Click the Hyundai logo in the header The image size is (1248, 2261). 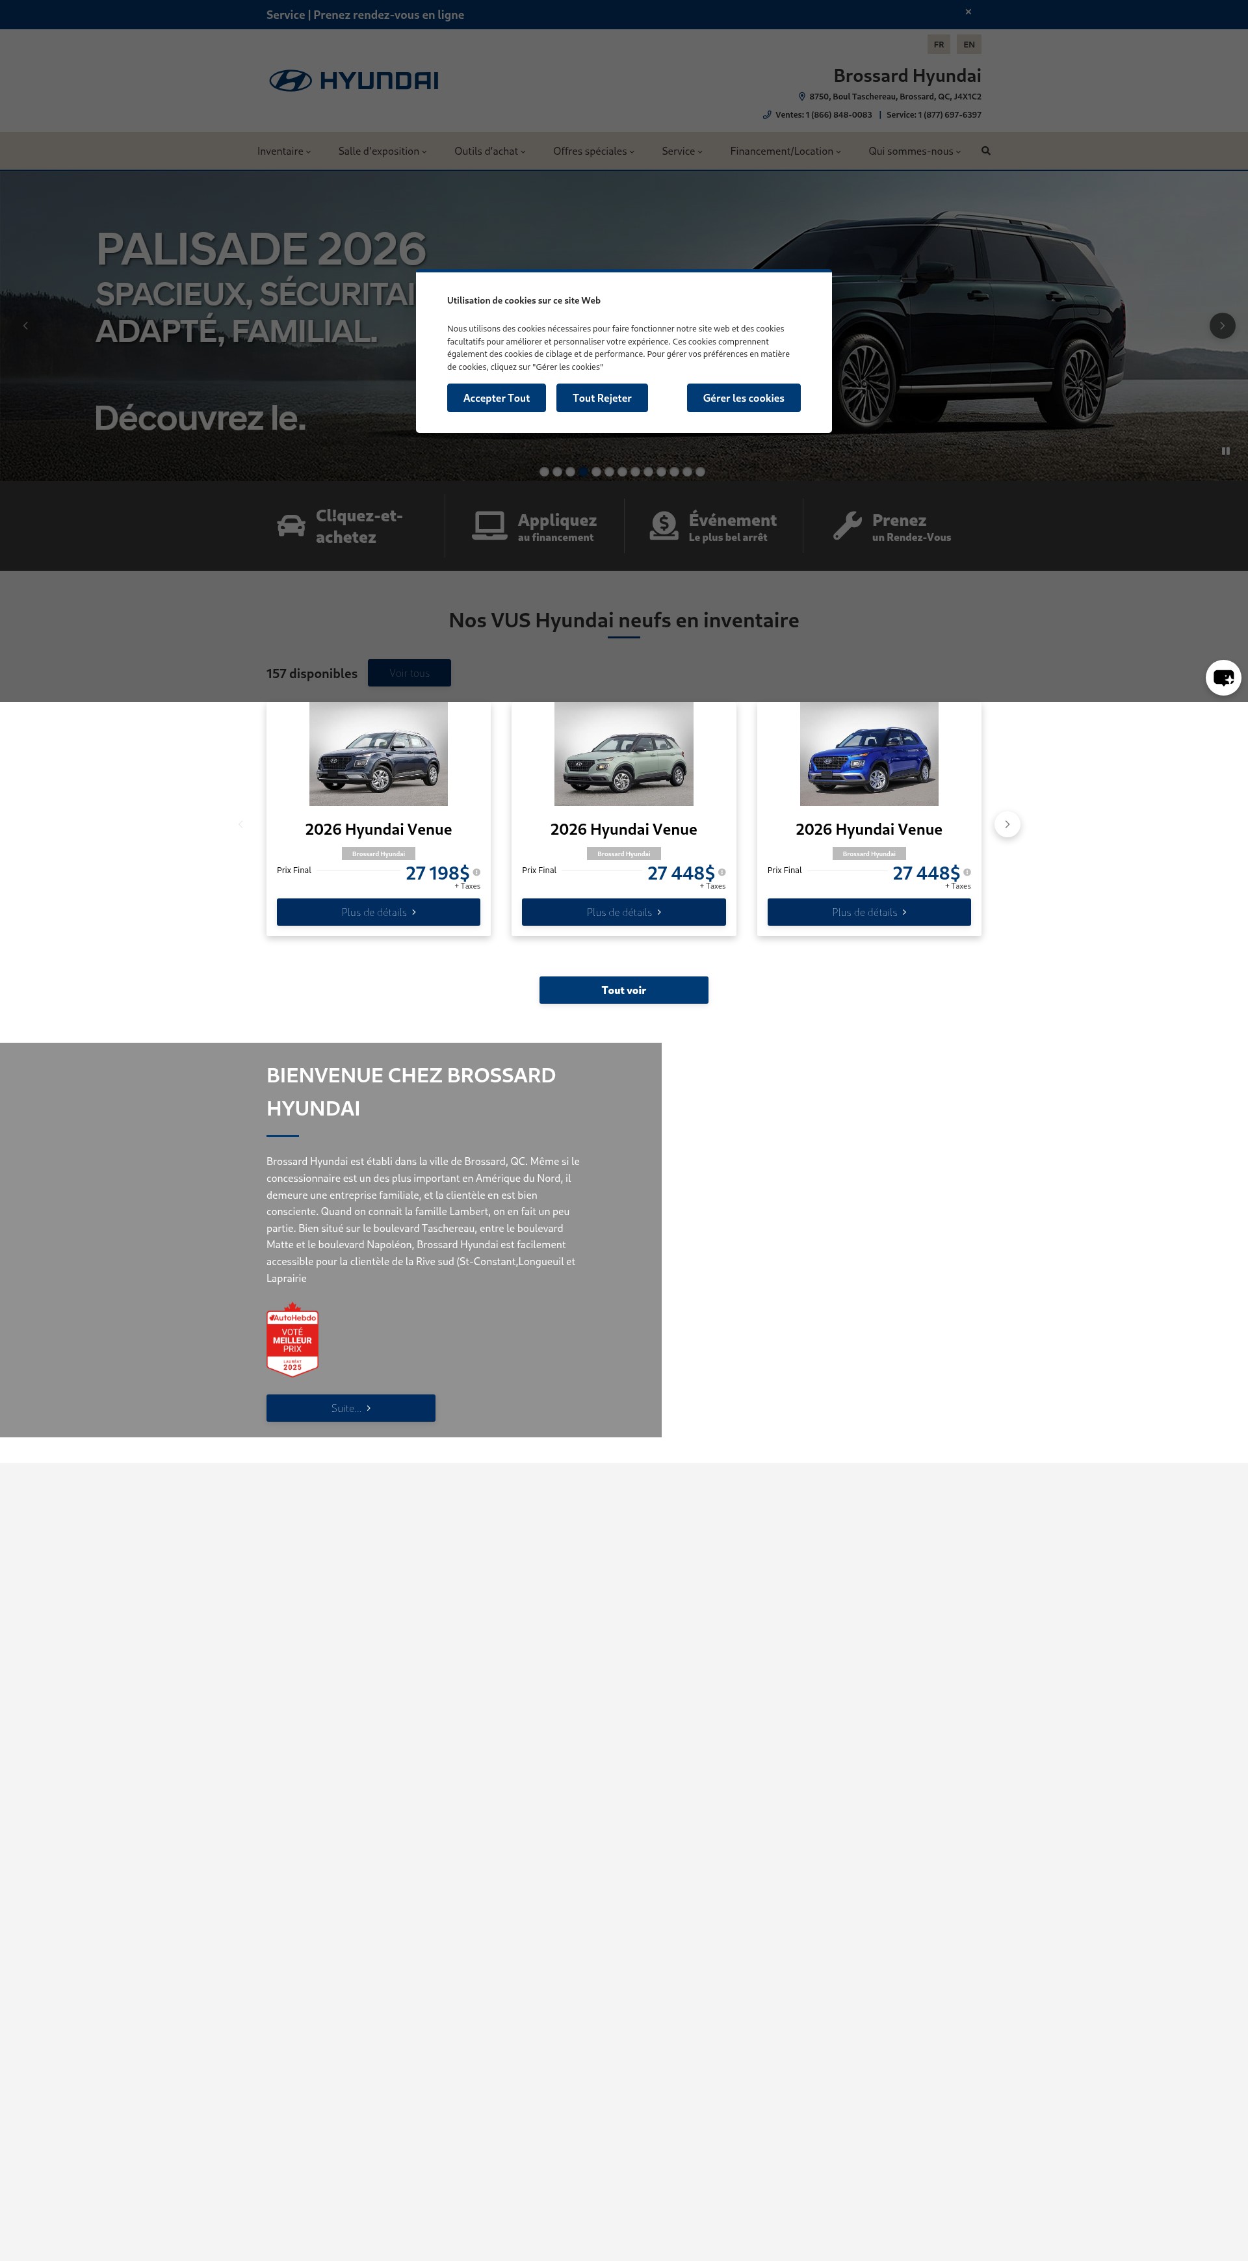pyautogui.click(x=354, y=81)
